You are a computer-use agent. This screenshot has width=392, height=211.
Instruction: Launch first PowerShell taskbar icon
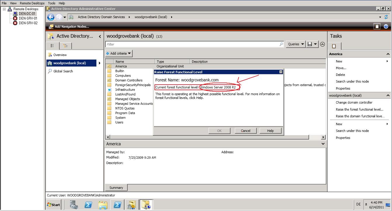click(89, 205)
